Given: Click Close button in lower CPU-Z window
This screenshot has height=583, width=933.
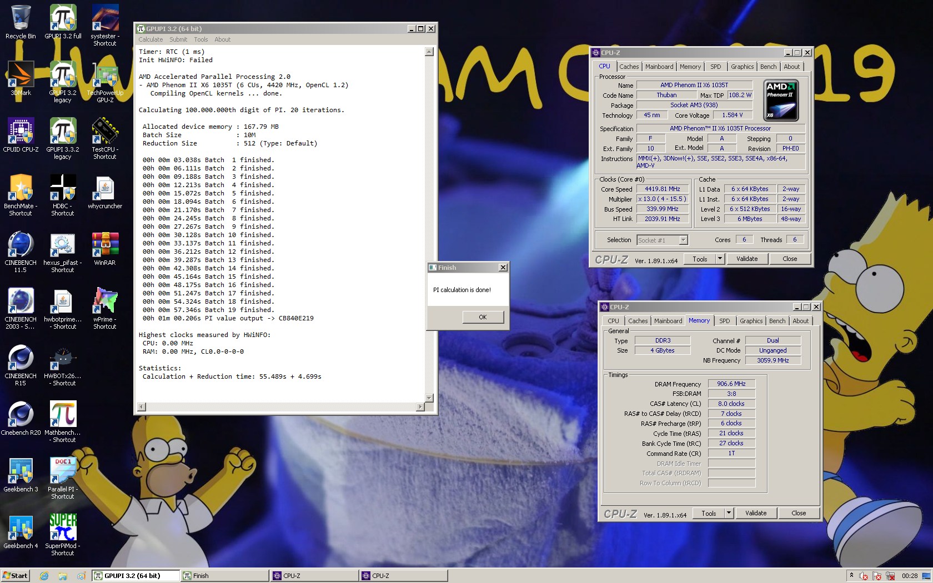Looking at the screenshot, I should [x=799, y=513].
